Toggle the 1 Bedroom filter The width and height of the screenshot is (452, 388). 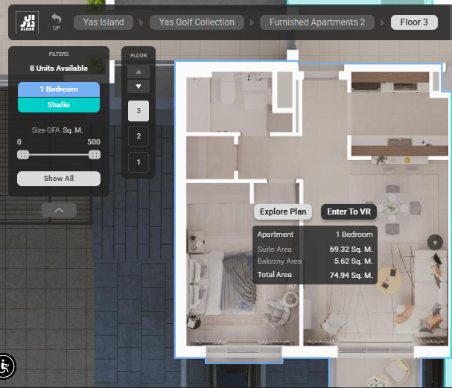59,89
